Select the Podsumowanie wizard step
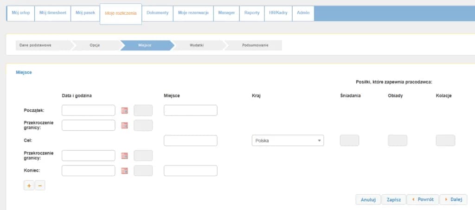Viewport: 475px width, 210px height. [x=255, y=45]
